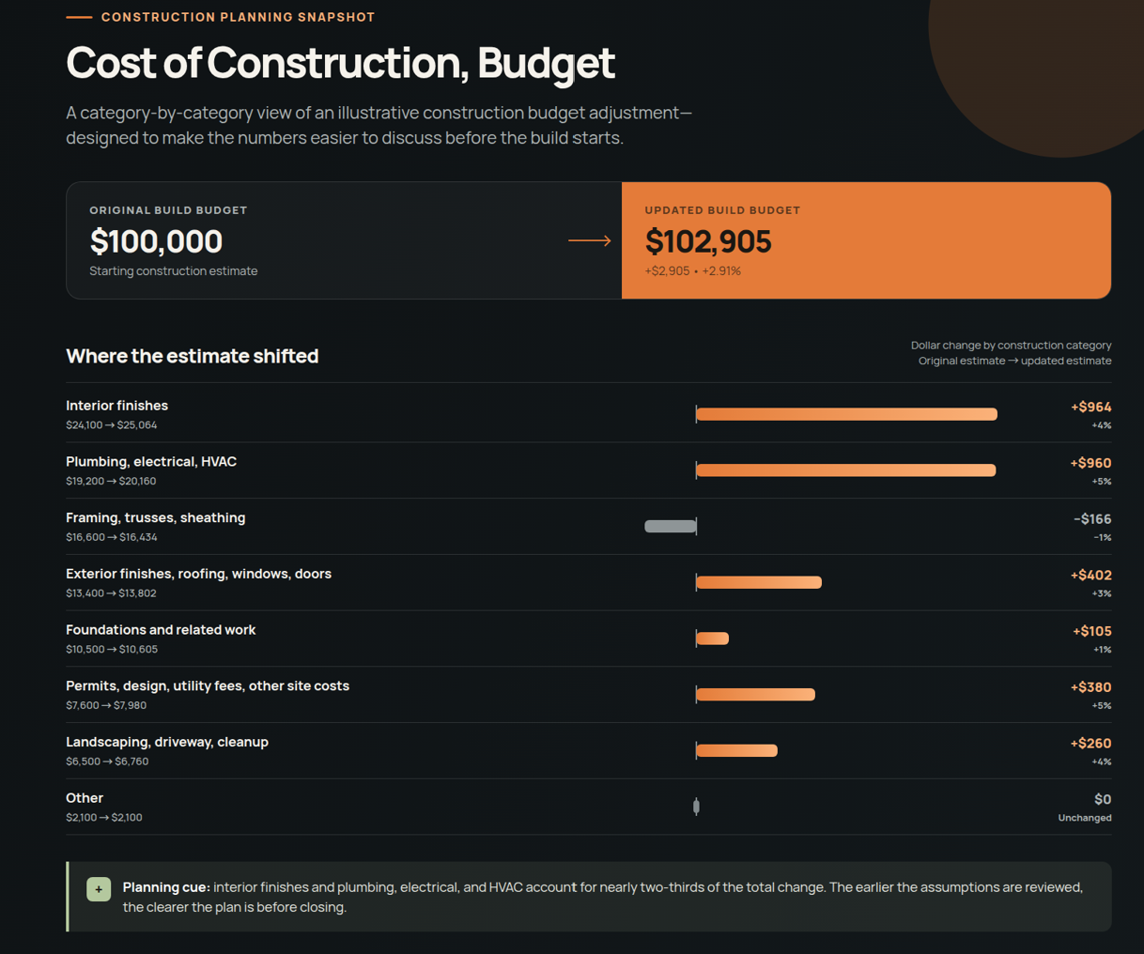Click the gray Framing negative change bar

click(x=671, y=527)
